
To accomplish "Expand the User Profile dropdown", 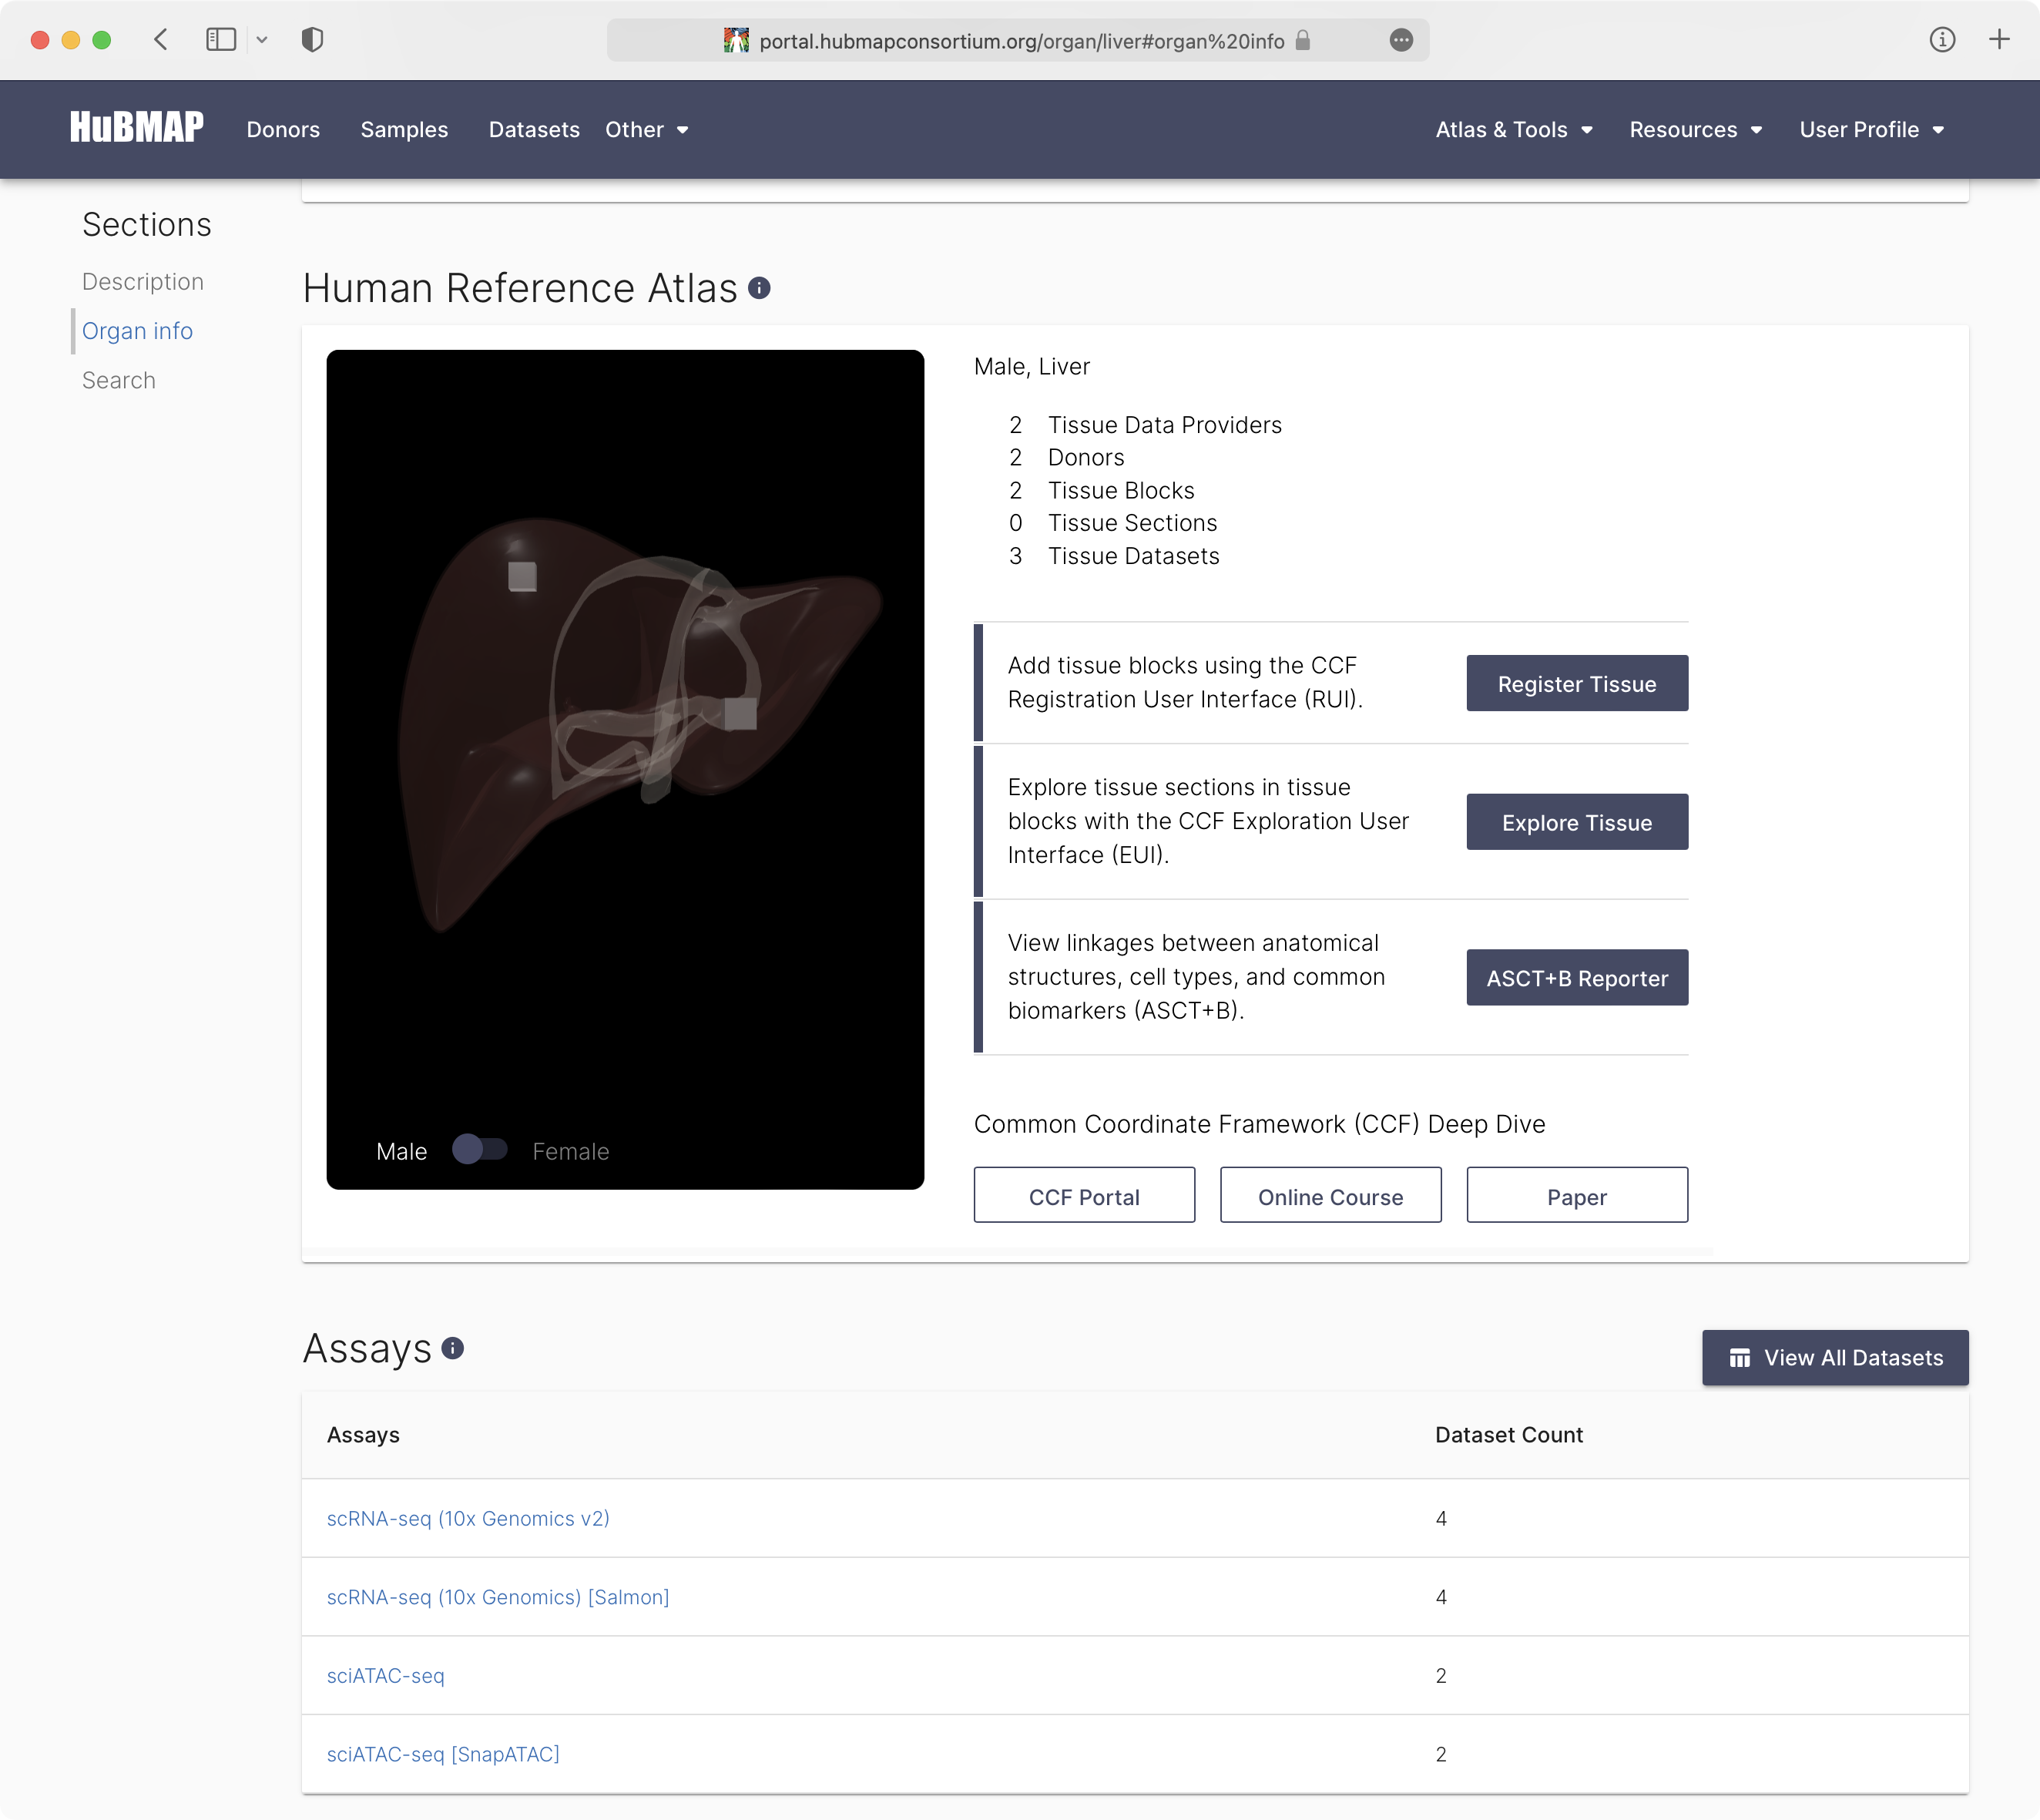I will click(1871, 130).
